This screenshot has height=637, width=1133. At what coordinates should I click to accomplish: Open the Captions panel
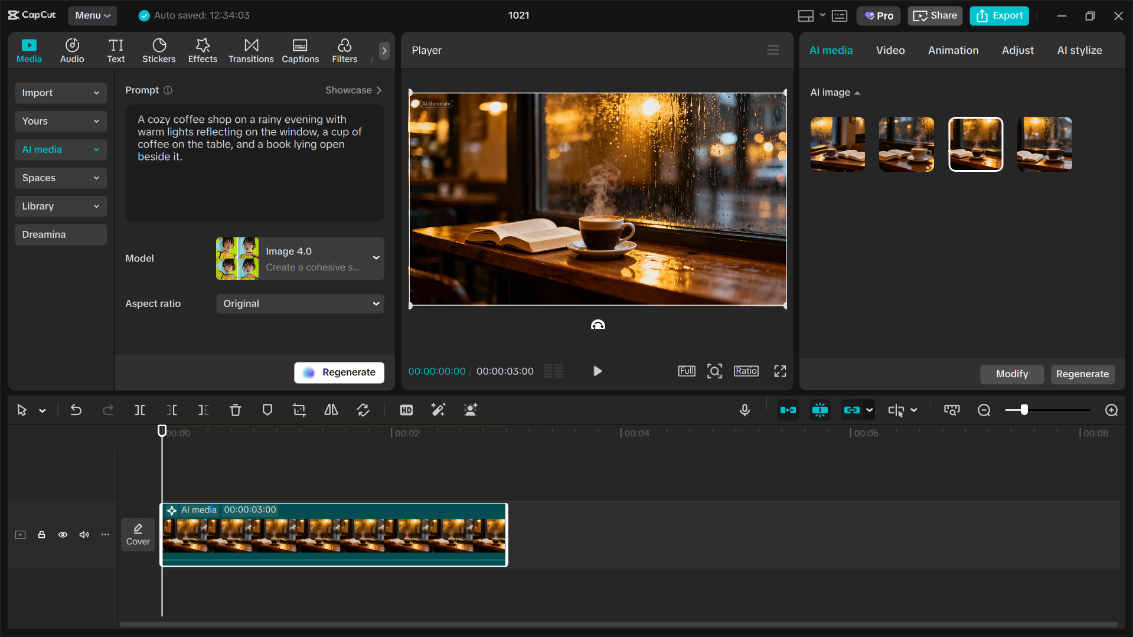pos(300,50)
